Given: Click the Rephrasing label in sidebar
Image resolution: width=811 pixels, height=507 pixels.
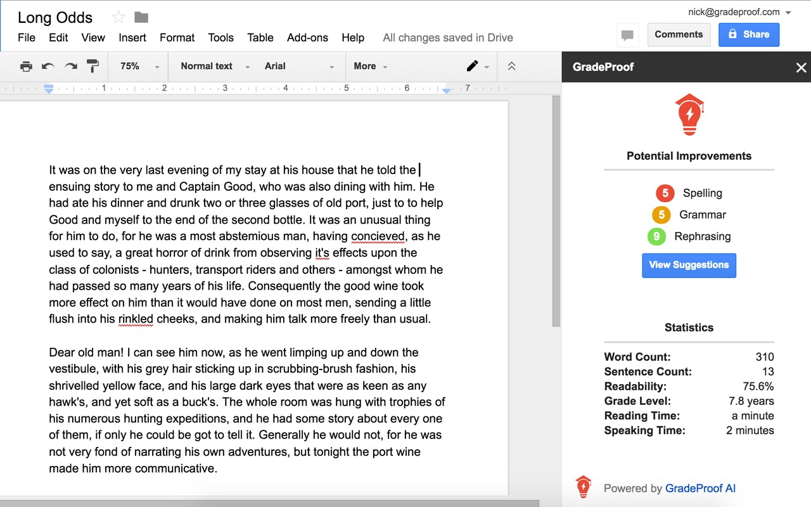Looking at the screenshot, I should [703, 236].
